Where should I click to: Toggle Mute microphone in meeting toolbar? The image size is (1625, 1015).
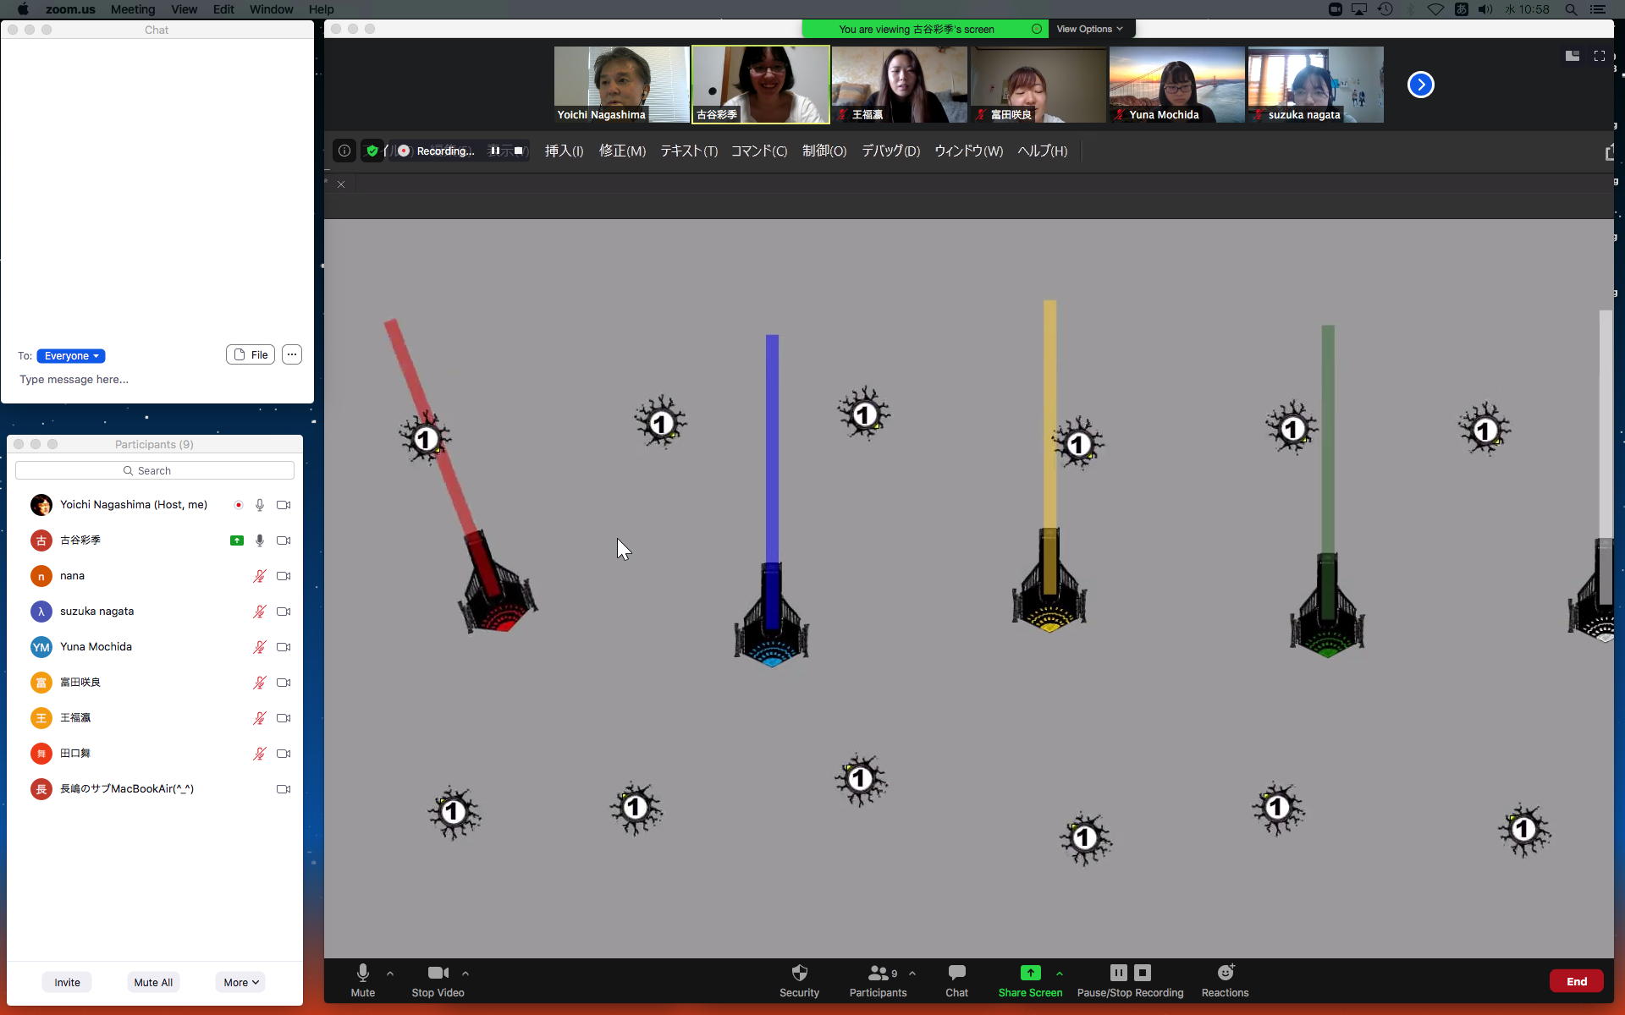tap(362, 973)
